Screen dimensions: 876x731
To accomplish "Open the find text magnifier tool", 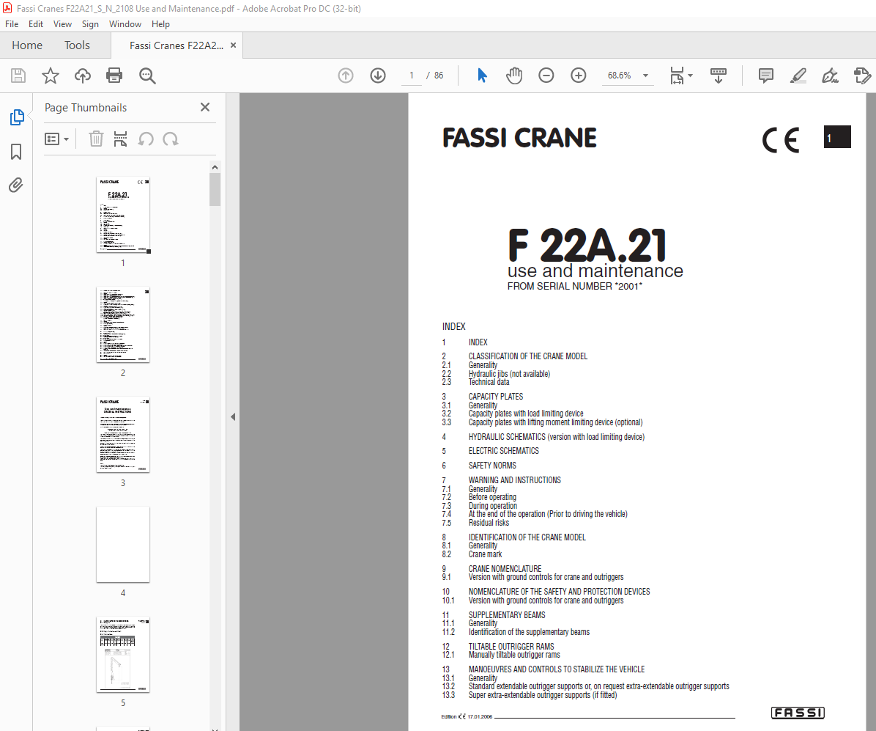I will click(x=147, y=76).
